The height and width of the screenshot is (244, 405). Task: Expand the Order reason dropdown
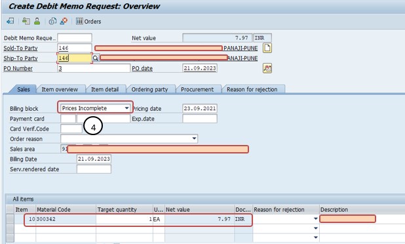tap(194, 138)
